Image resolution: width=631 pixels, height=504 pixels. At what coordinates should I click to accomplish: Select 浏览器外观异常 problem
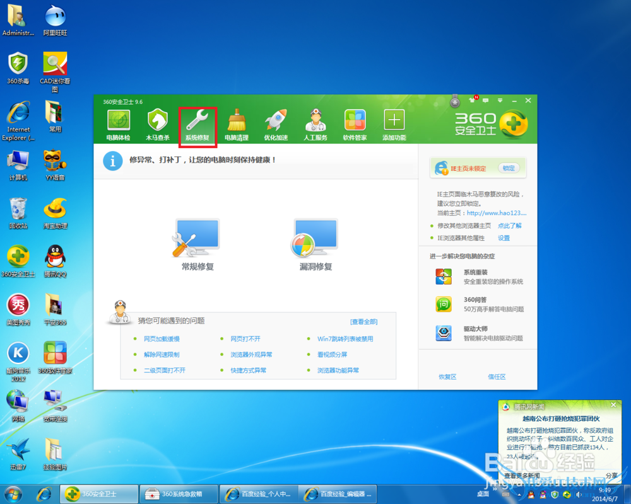[x=251, y=355]
